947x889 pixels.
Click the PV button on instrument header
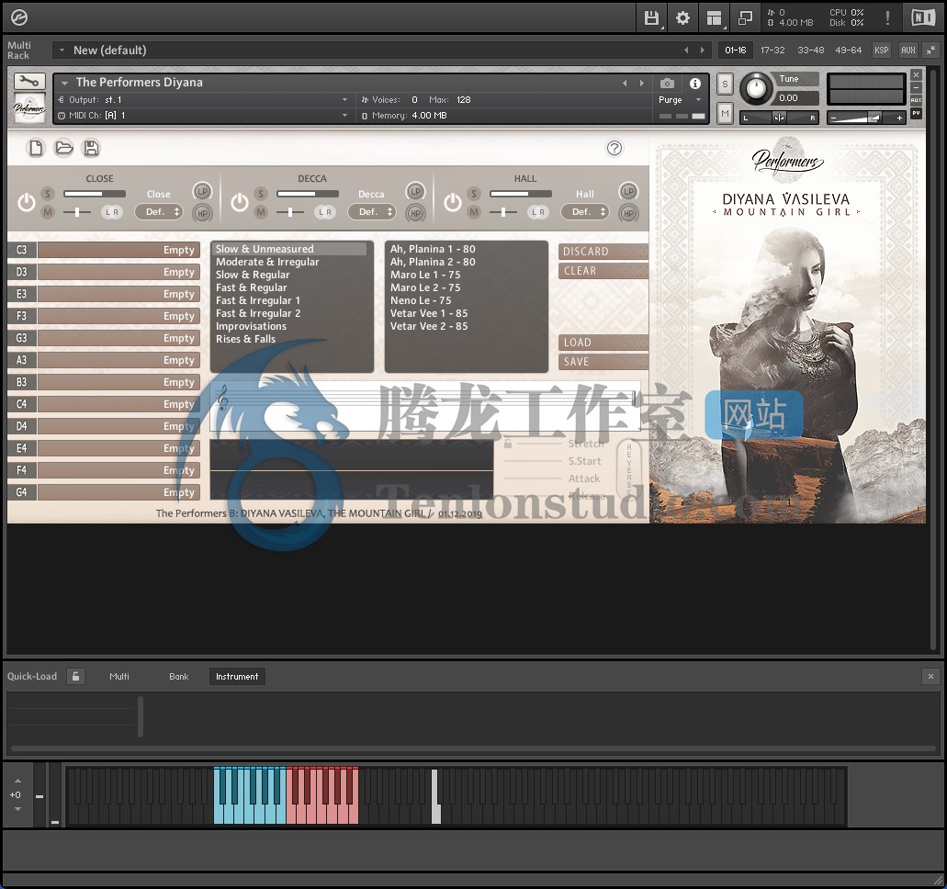[916, 113]
